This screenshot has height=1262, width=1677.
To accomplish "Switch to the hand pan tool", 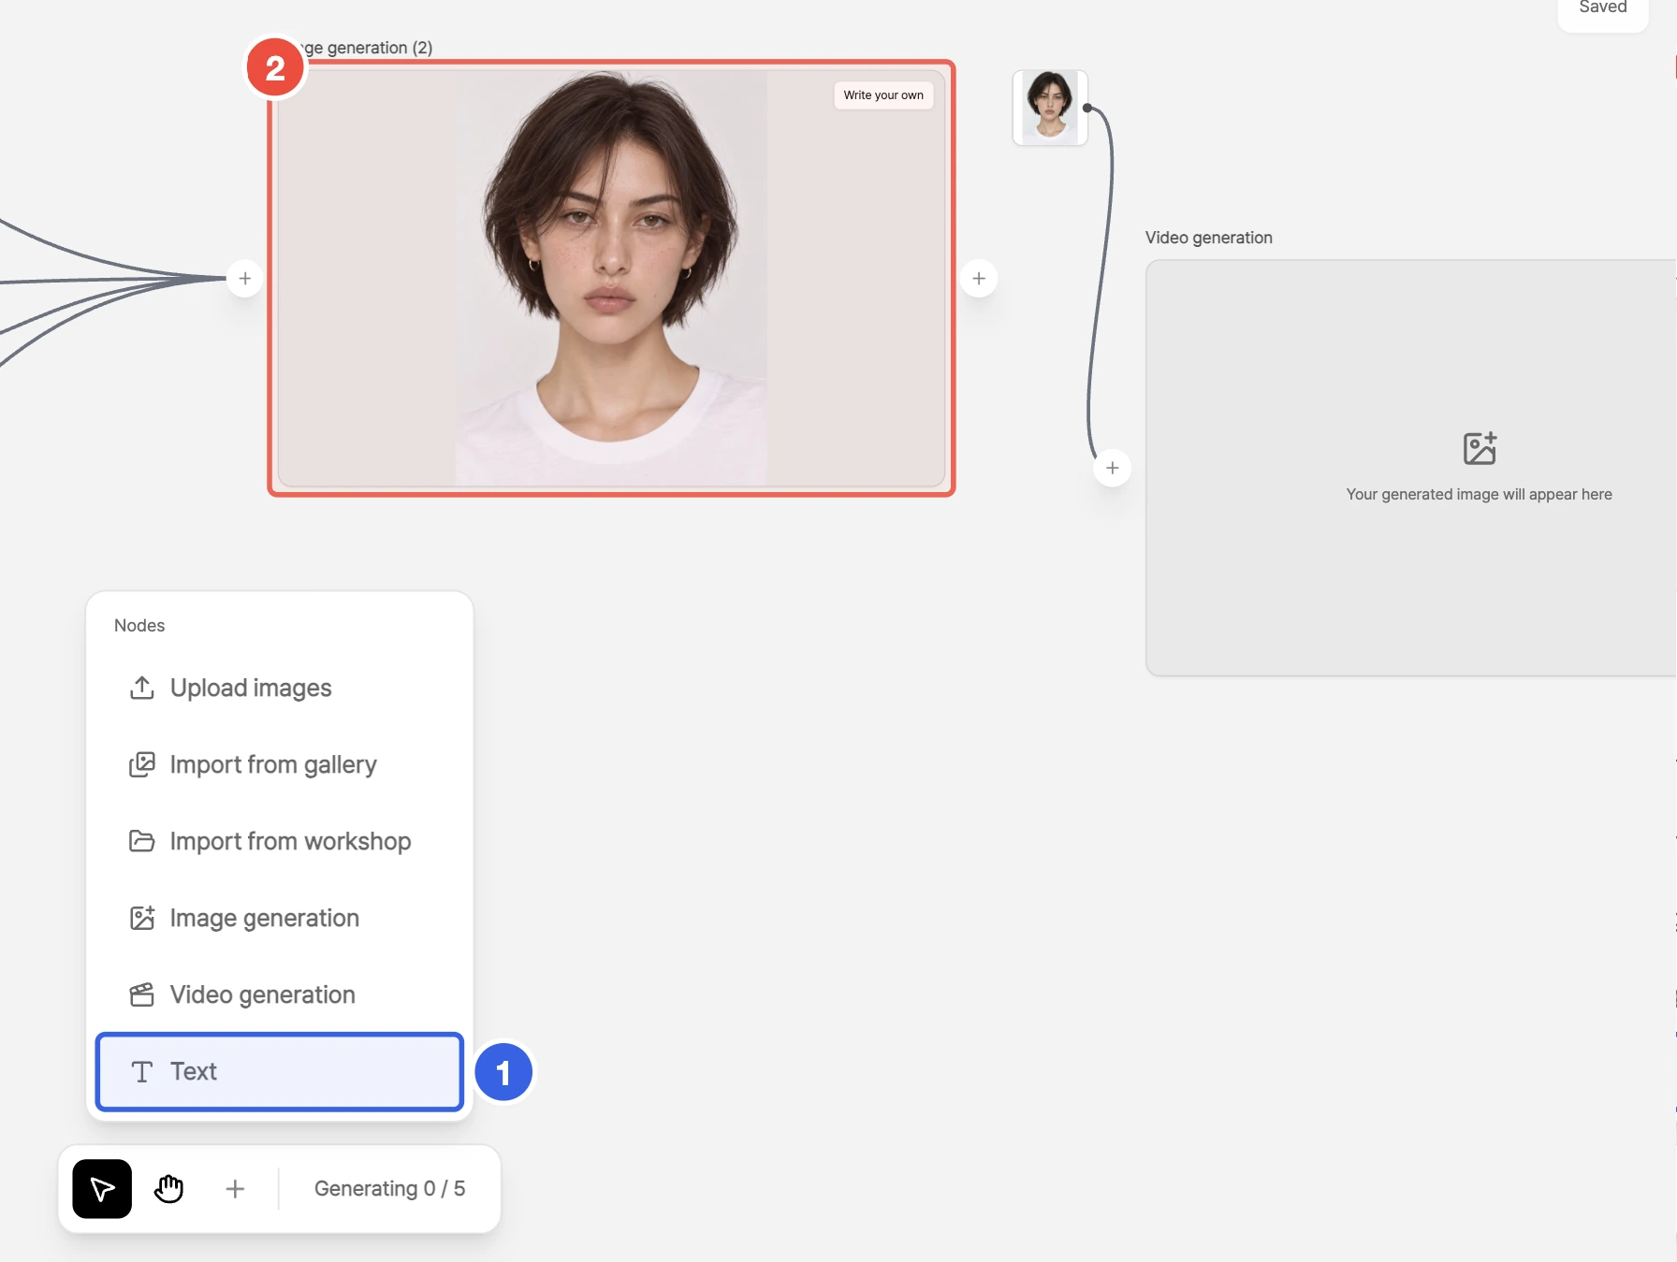I will click(x=168, y=1188).
